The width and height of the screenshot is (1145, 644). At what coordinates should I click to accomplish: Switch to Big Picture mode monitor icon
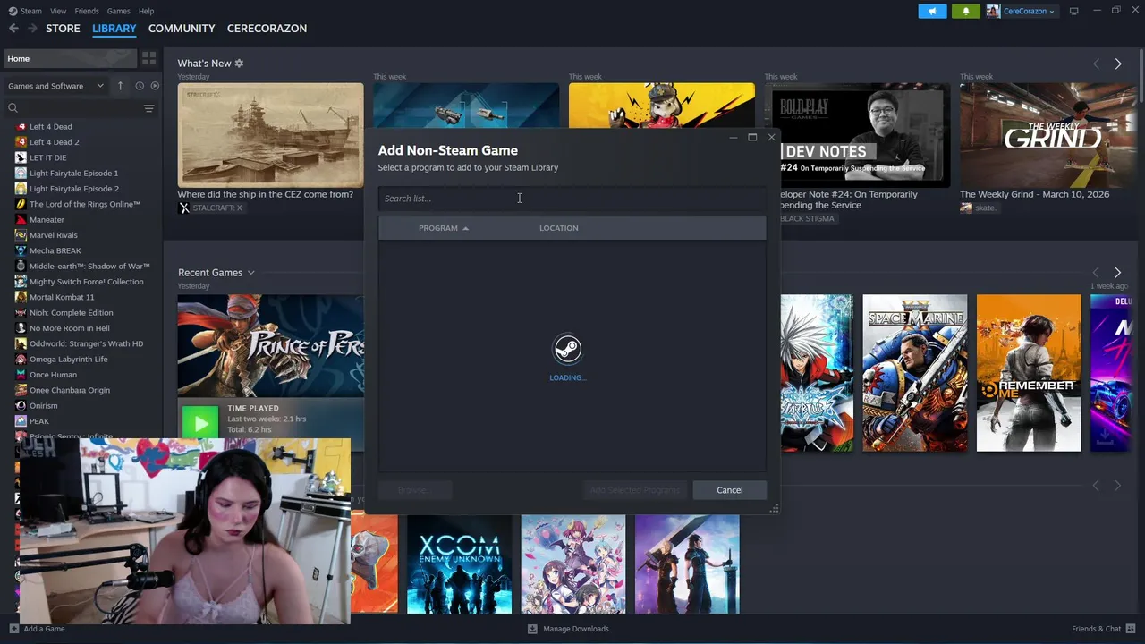pos(1073,11)
